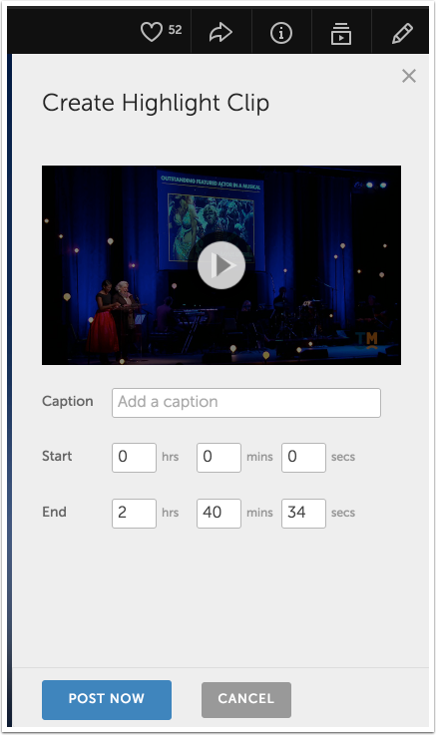Play the video preview
Viewport: 436px width, 735px height.
[x=221, y=265]
